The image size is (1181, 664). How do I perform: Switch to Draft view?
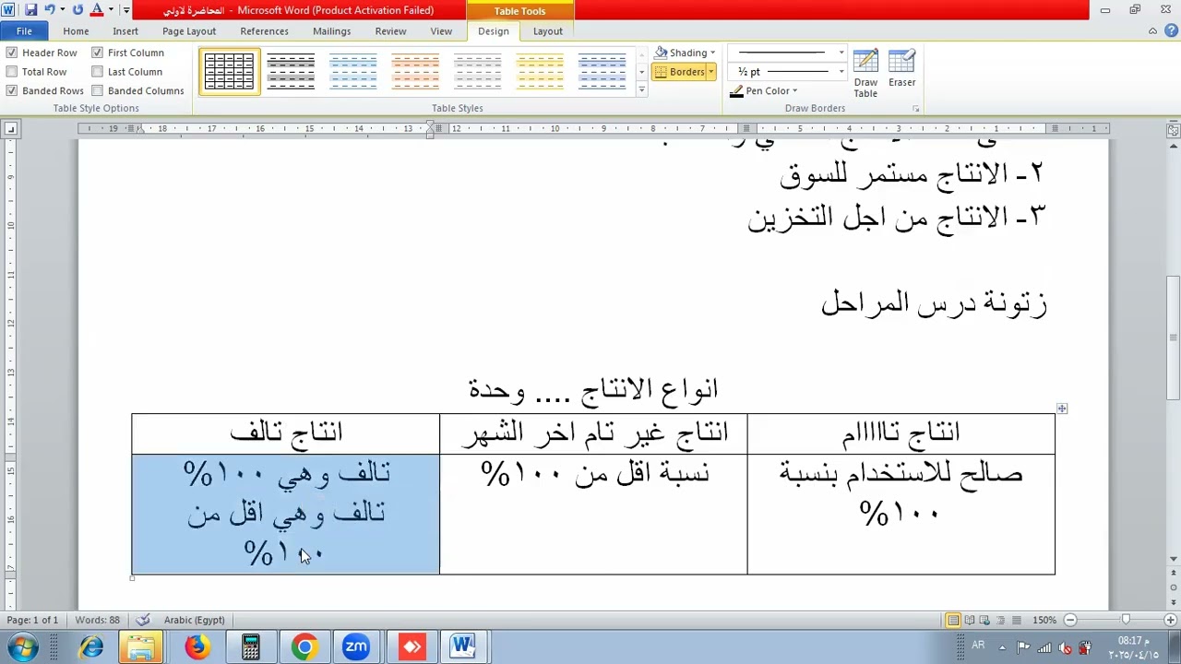tap(1016, 620)
